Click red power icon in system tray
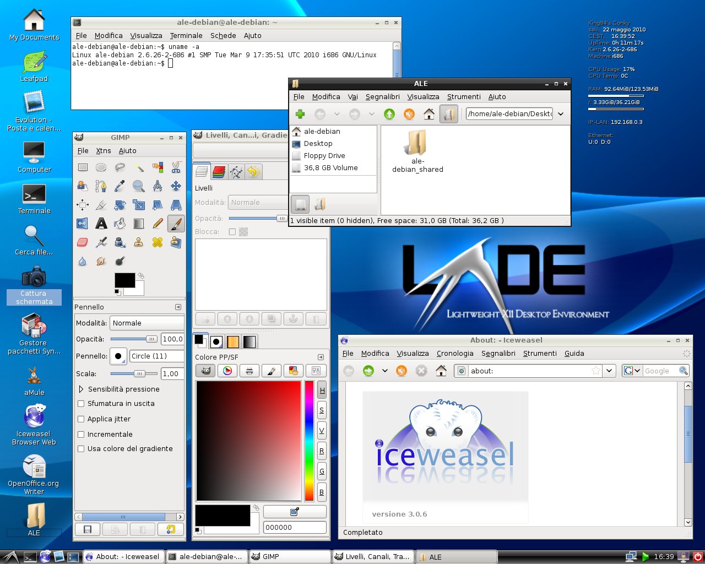705x564 pixels. pos(697,557)
